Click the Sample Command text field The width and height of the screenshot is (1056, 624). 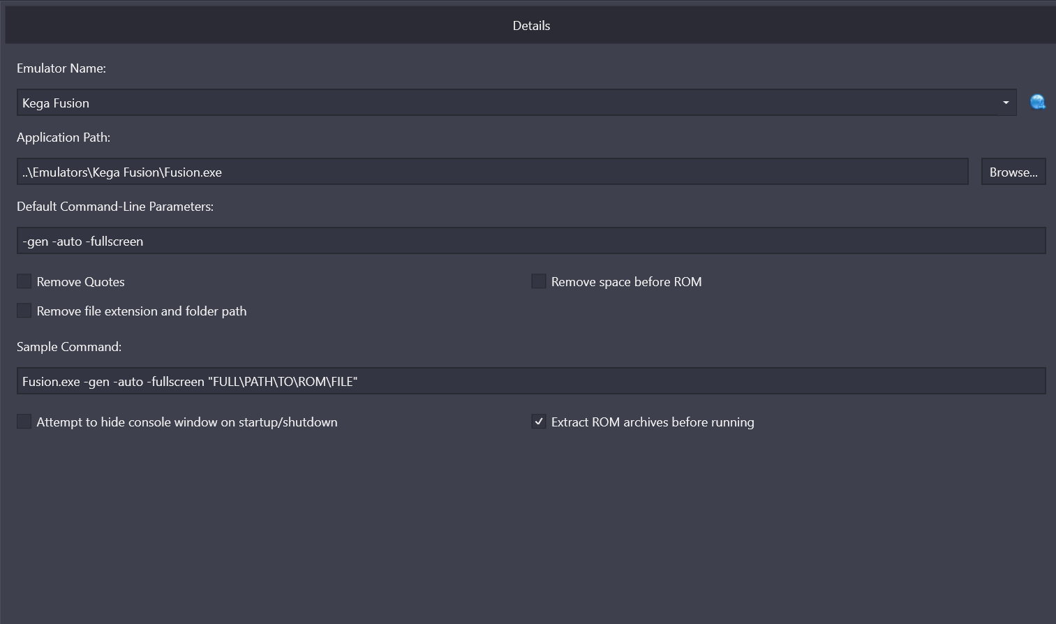click(x=531, y=381)
